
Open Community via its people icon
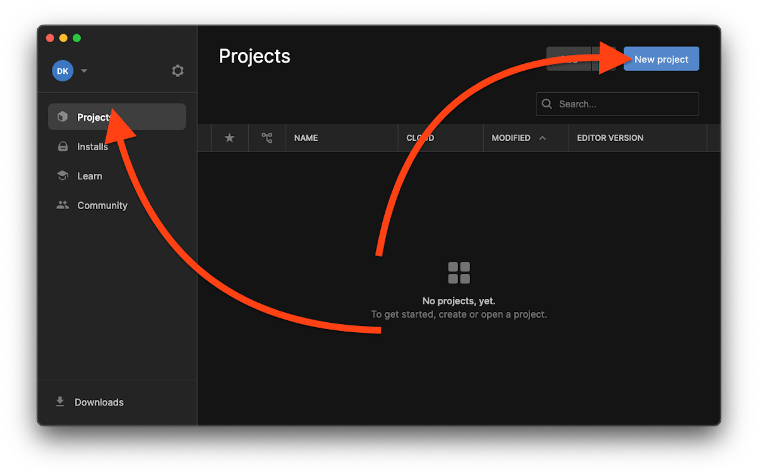[x=63, y=205]
